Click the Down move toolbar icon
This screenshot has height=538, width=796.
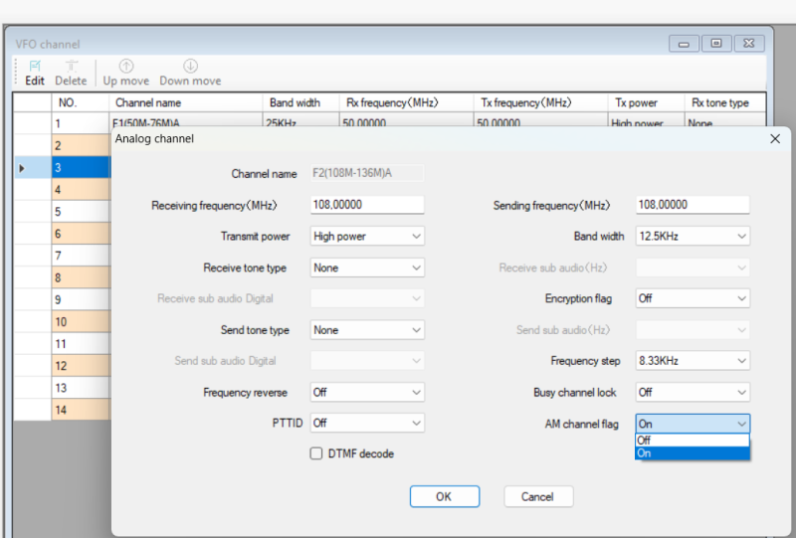click(190, 73)
